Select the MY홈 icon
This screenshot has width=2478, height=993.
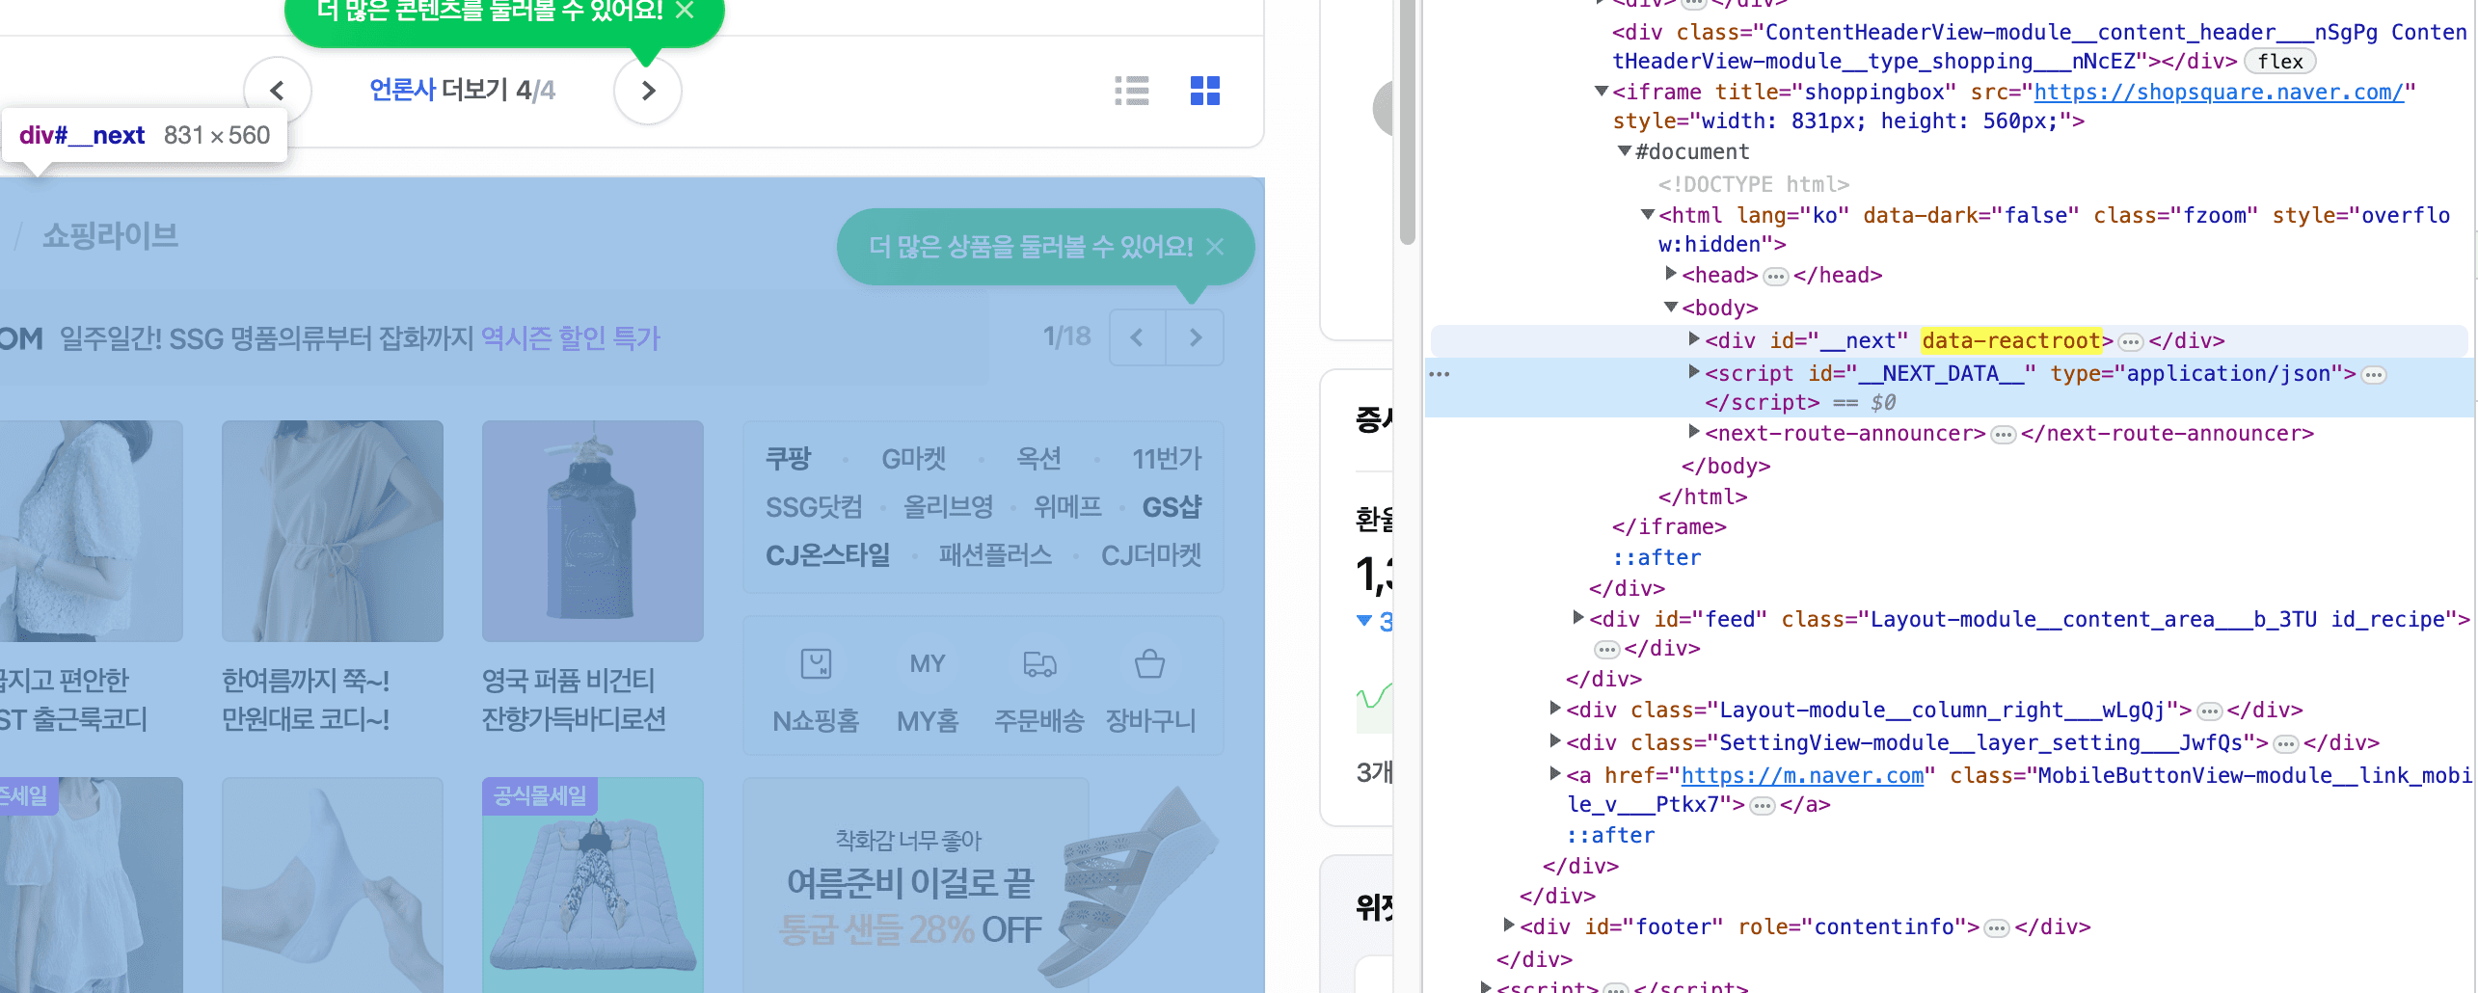pos(927,663)
